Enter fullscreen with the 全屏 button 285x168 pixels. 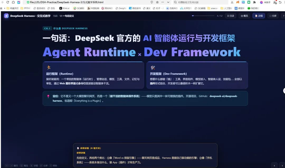pyautogui.click(x=273, y=16)
